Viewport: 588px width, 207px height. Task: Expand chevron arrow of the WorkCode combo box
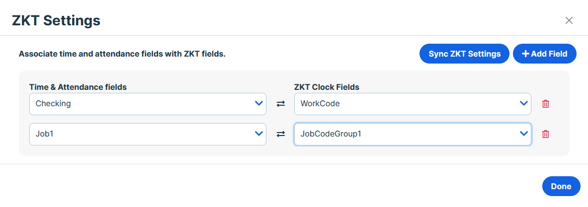tap(523, 103)
